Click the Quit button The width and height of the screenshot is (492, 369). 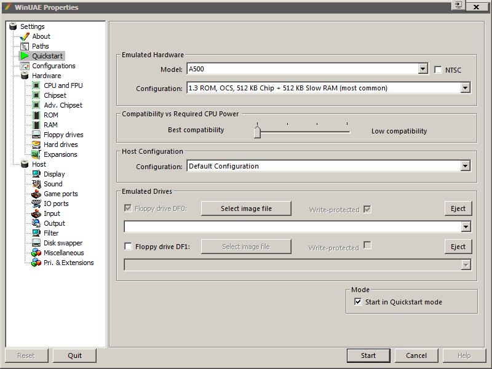pos(74,355)
